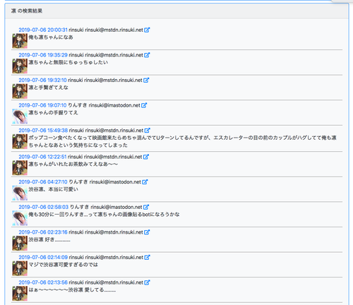Image resolution: width=353 pixels, height=305 pixels.
Task: Click post text "凛ちゃんがいれたお茶飲みてえなあ〜〜"
Action: [x=73, y=164]
